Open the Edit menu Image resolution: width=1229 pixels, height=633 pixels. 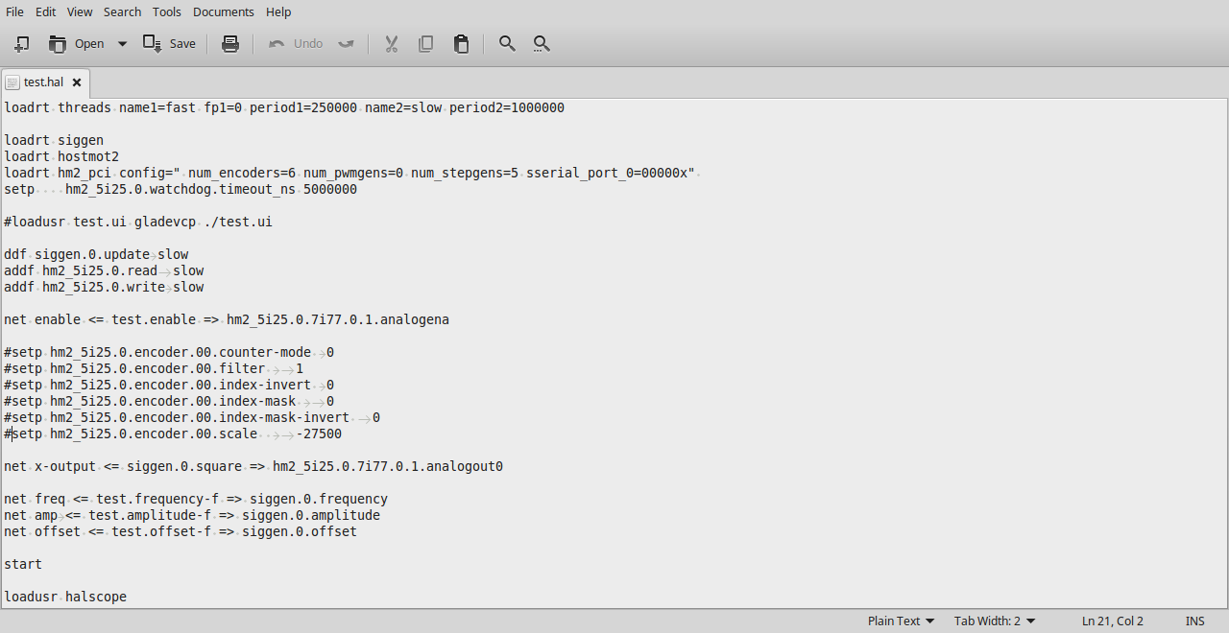[x=45, y=12]
